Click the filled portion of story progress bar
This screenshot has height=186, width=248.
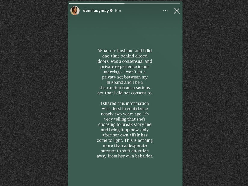[x=96, y=3]
